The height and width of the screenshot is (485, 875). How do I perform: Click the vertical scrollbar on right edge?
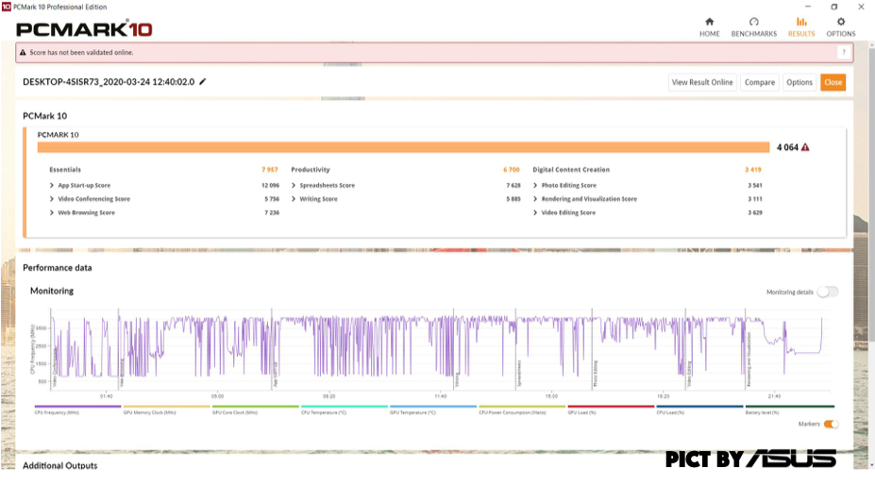(870, 195)
